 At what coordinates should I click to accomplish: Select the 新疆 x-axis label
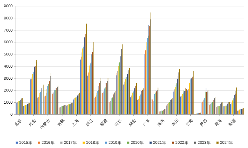pyautogui.click(x=232, y=122)
